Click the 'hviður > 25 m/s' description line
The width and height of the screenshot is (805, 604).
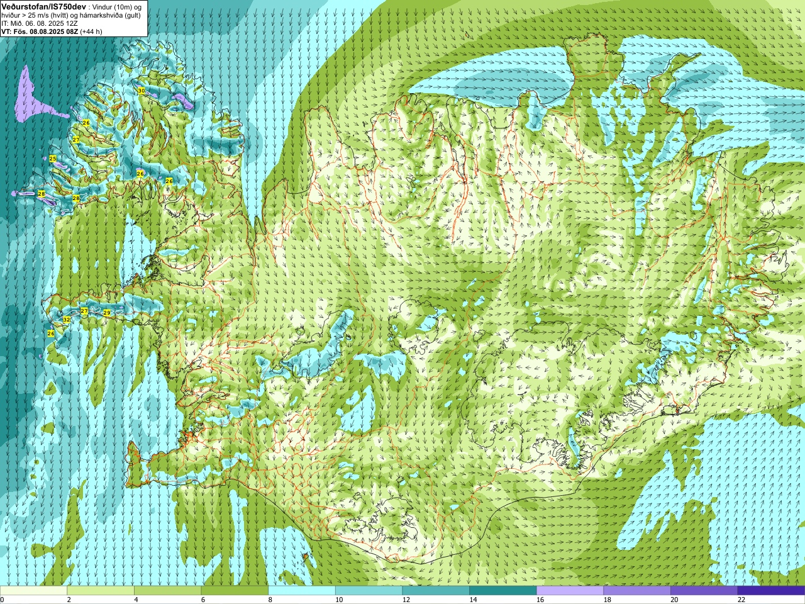pos(70,15)
